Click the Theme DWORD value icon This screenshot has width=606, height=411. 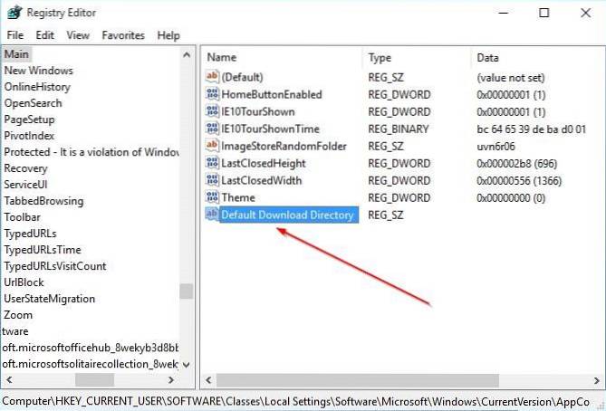pyautogui.click(x=213, y=198)
